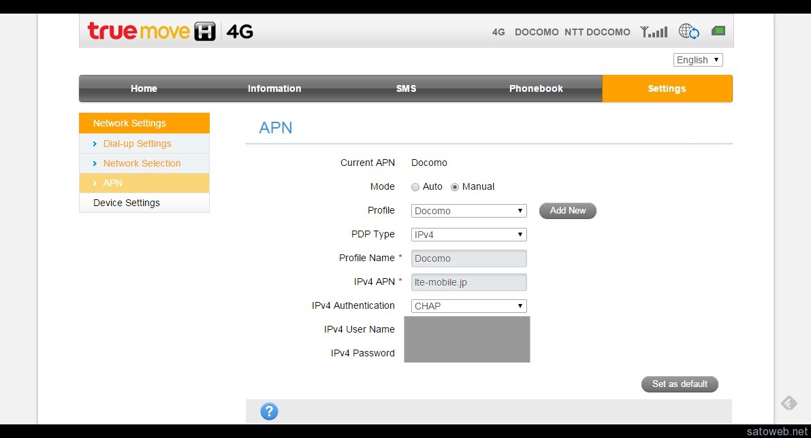Click the edit icon at bottom right
Image resolution: width=811 pixels, height=438 pixels.
pos(789,403)
